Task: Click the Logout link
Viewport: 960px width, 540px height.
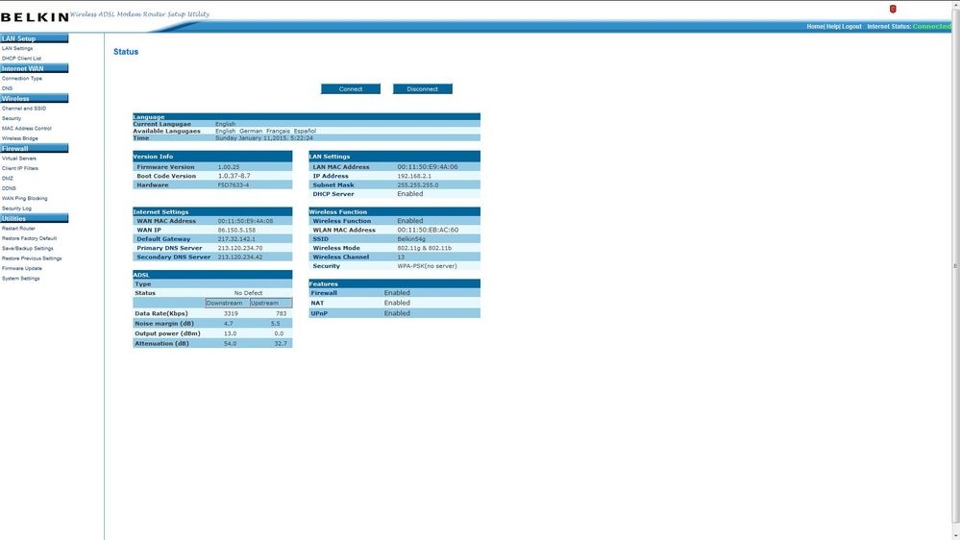Action: click(851, 26)
